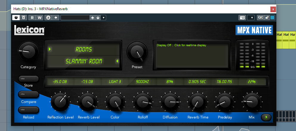Load the next program with down arrow
This screenshot has width=296, height=131.
[98, 18]
